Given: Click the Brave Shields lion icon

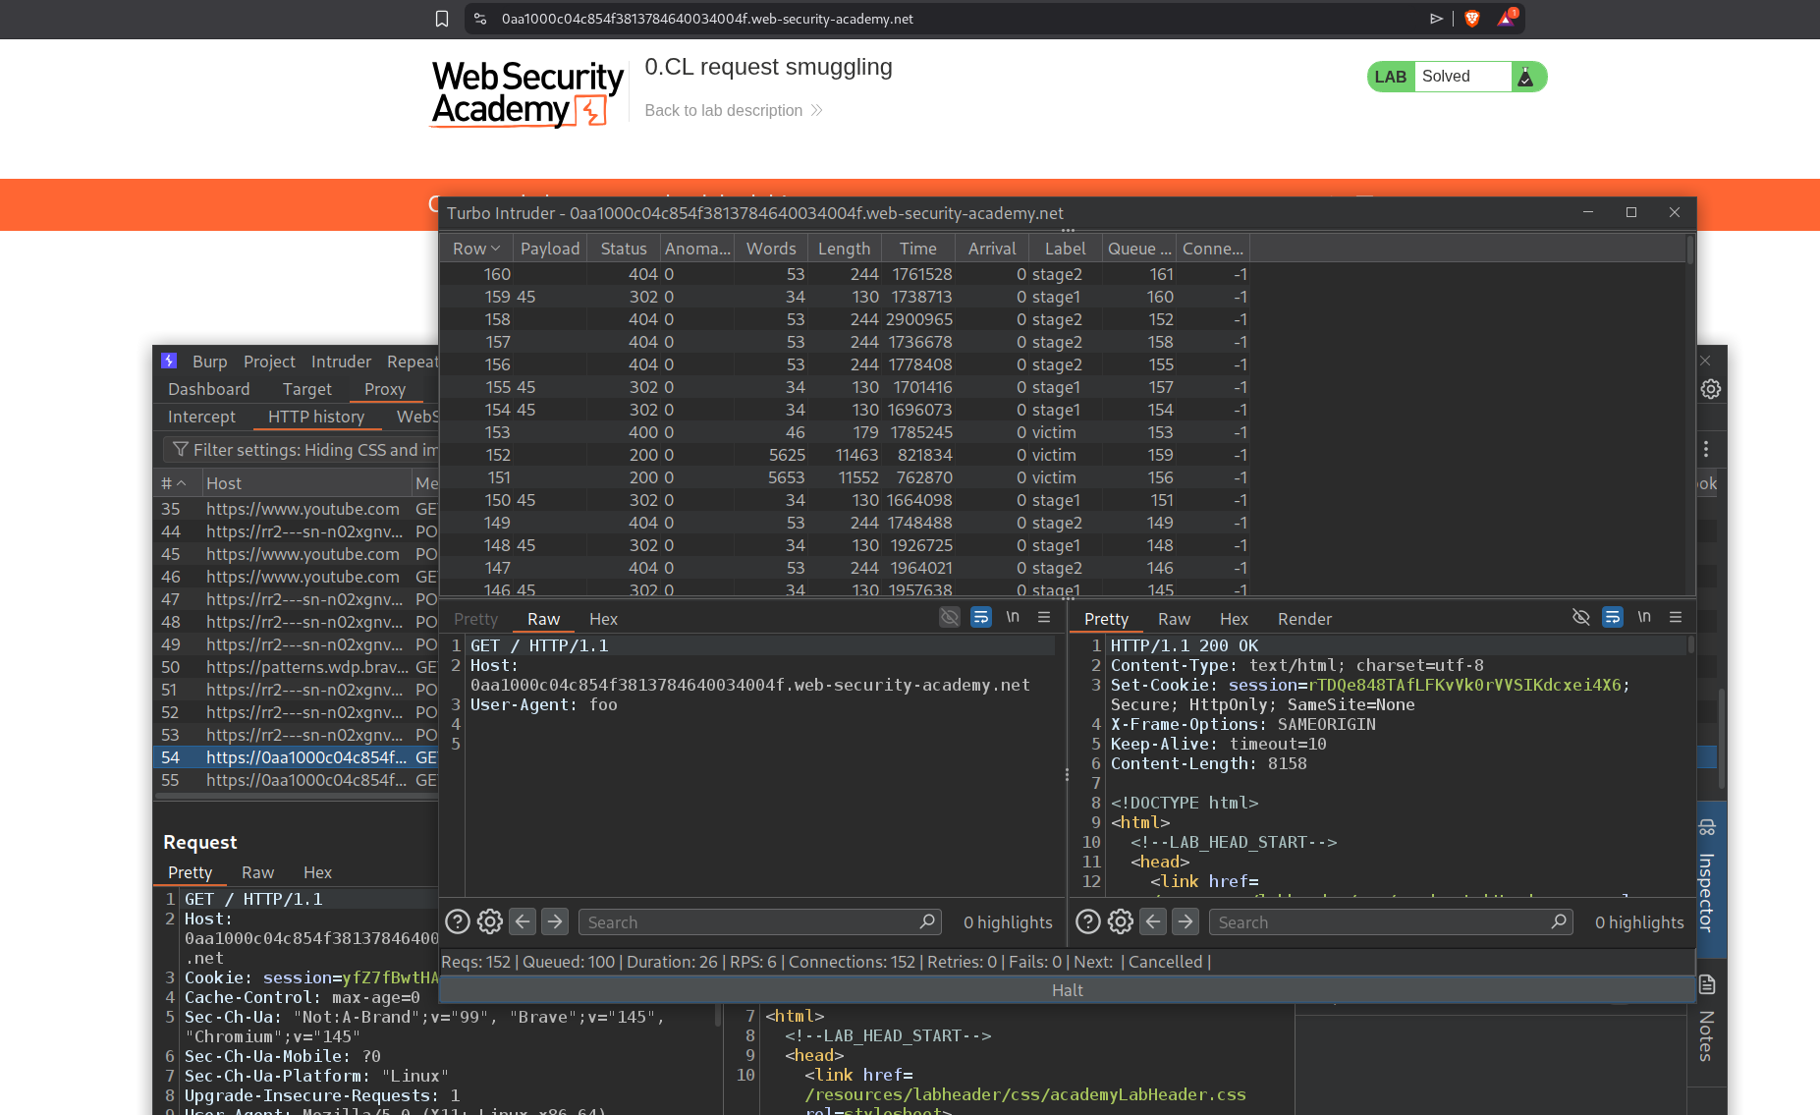Looking at the screenshot, I should point(1471,19).
